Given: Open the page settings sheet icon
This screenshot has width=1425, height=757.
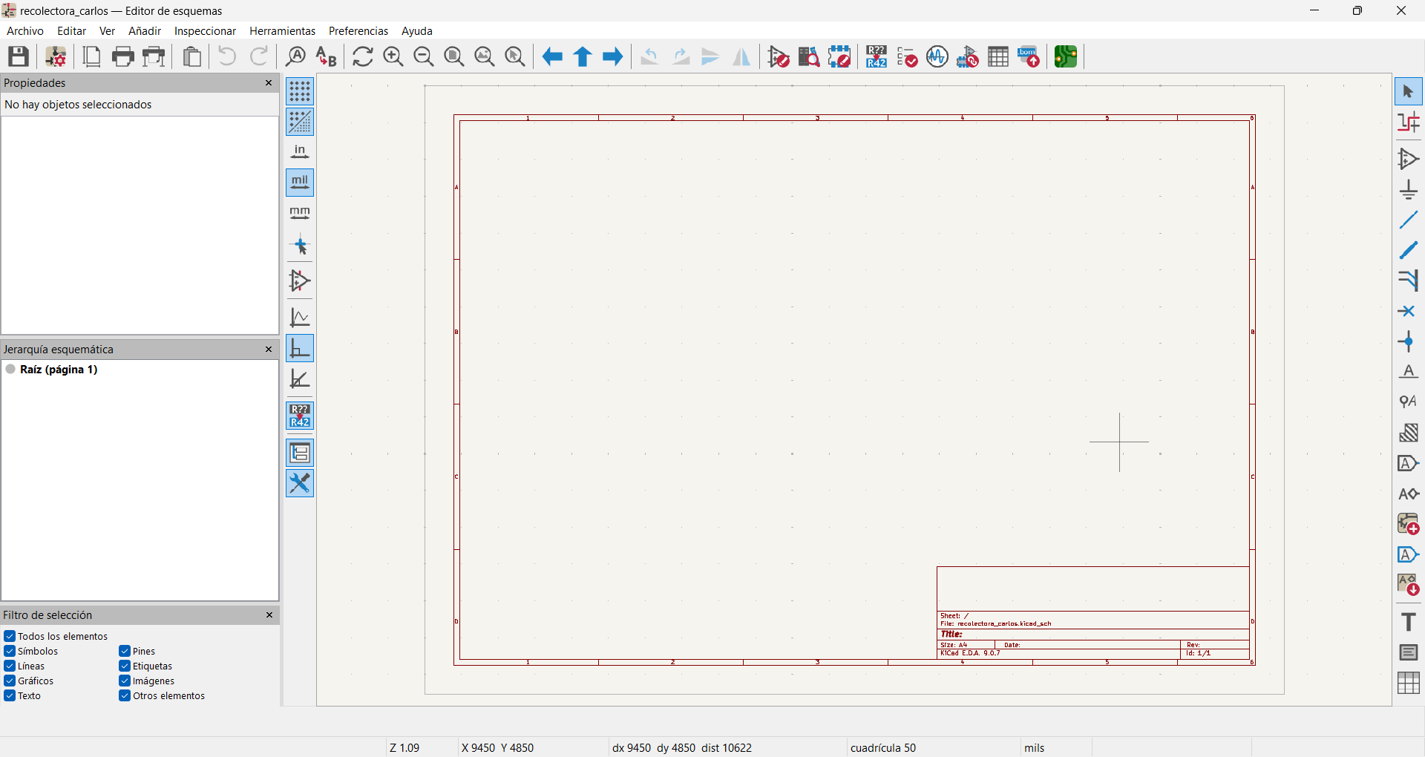Looking at the screenshot, I should [92, 56].
